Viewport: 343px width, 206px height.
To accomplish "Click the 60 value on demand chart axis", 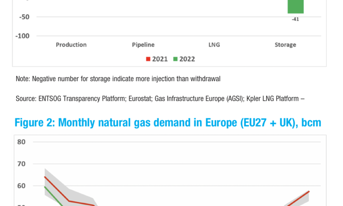I will tap(22, 185).
